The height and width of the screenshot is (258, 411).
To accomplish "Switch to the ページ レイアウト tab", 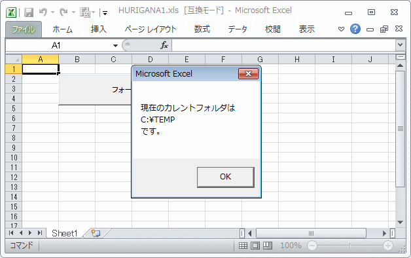I will click(x=150, y=29).
